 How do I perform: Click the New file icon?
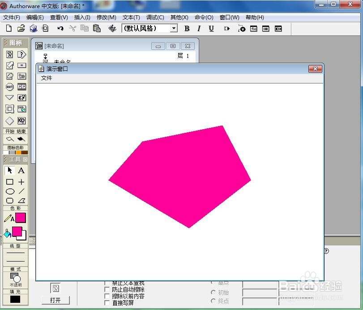pos(9,28)
